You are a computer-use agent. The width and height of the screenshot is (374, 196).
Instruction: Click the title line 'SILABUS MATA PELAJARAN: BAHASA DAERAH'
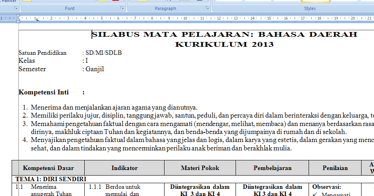(x=224, y=34)
